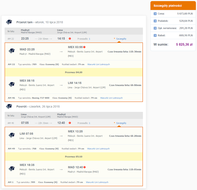
Task: Click service fee value 291,28 PLN
Action: click(x=186, y=28)
